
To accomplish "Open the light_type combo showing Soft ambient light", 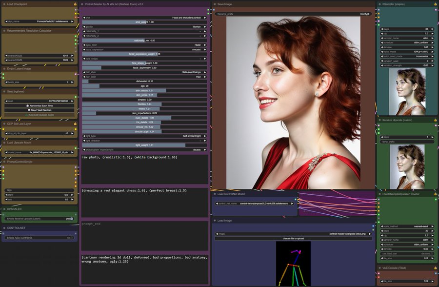I will (x=144, y=136).
